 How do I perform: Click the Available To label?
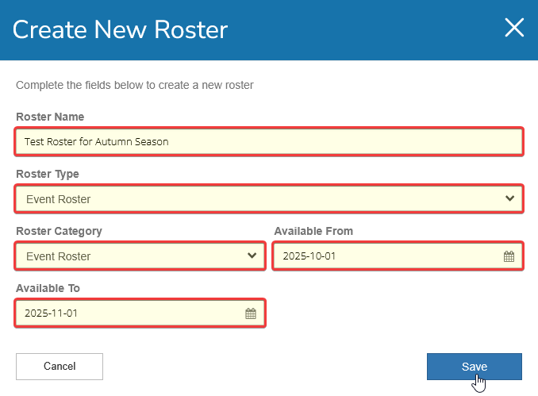click(x=48, y=288)
